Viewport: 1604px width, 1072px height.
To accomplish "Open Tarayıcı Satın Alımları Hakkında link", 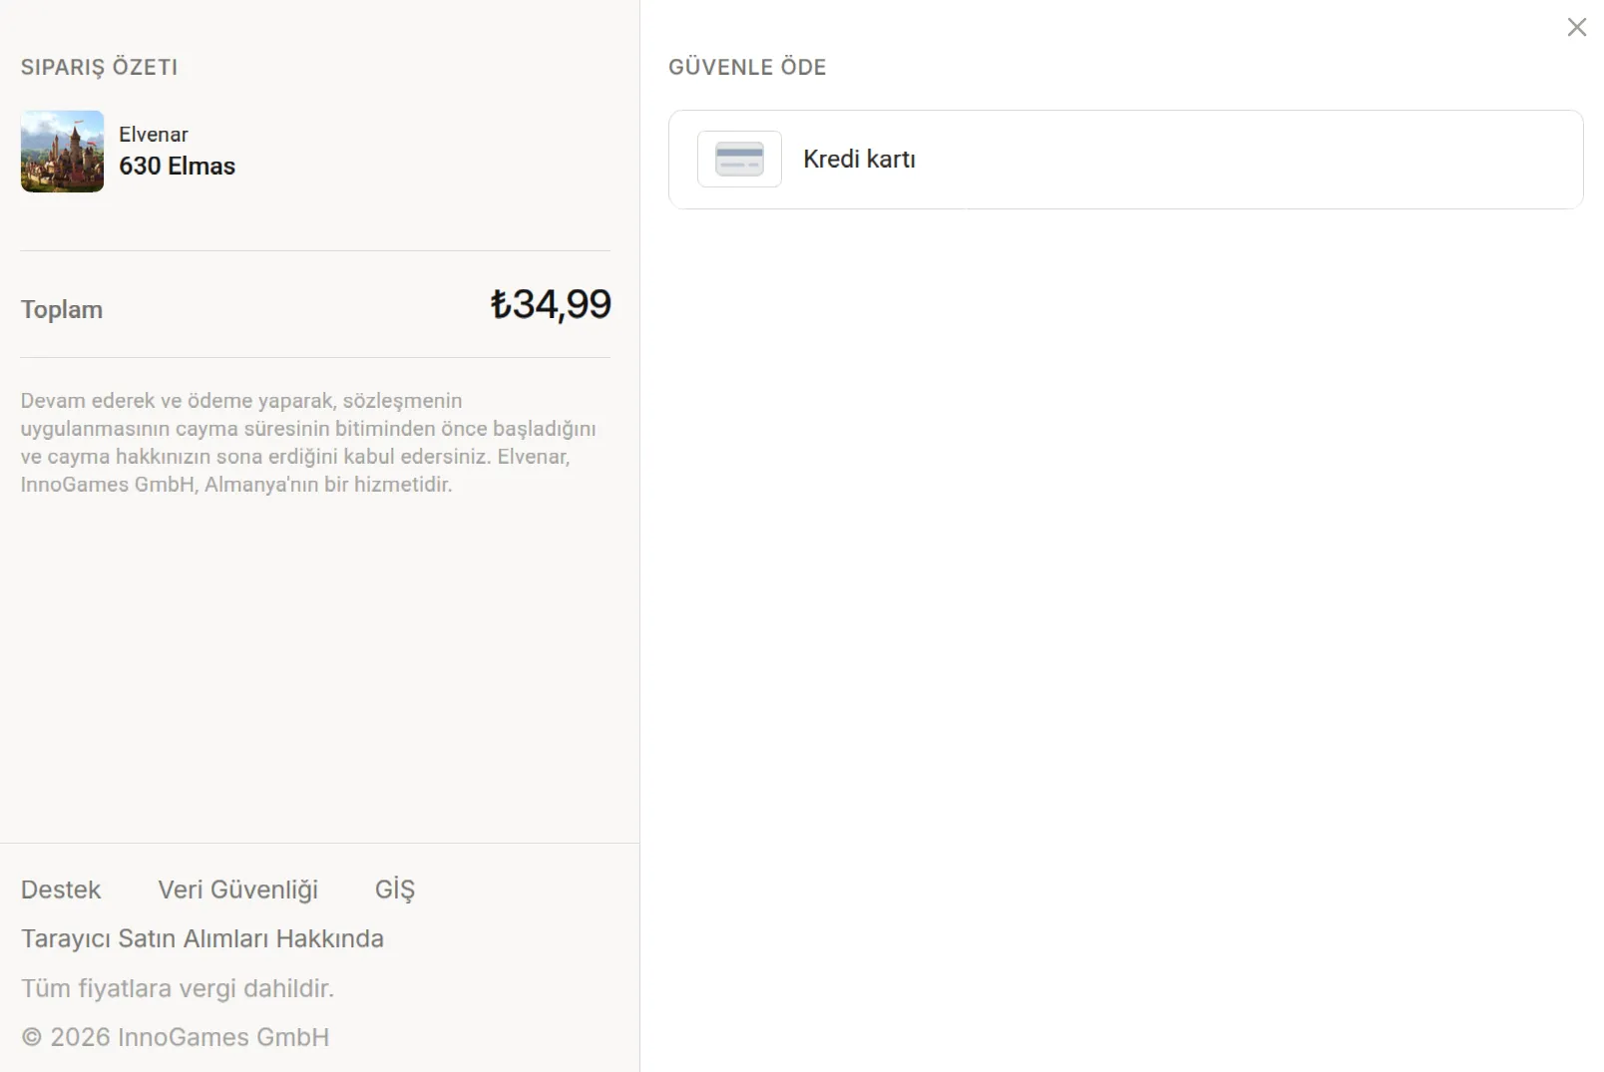I will pos(202,938).
